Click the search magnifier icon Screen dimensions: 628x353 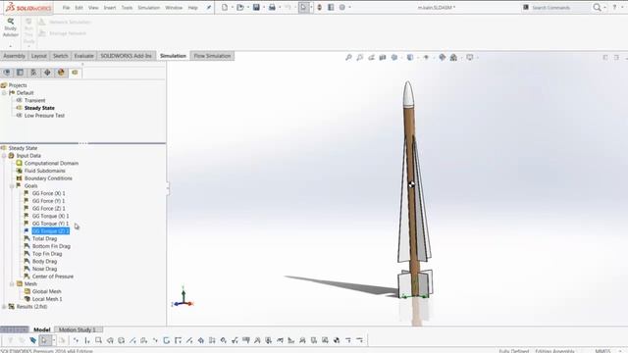(597, 7)
